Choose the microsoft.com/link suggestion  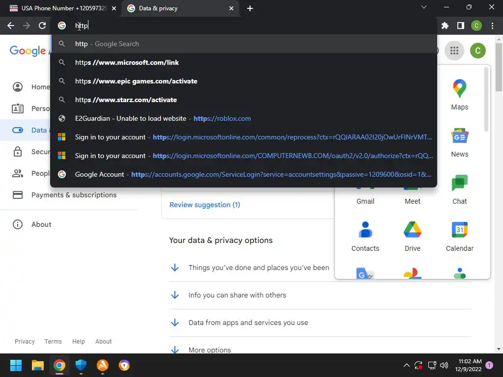pos(244,62)
